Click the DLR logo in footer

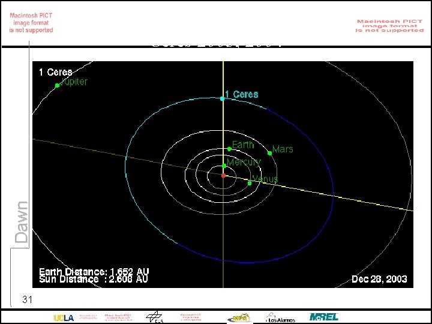155,317
